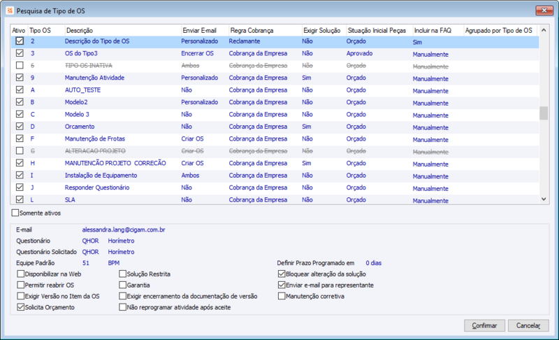The width and height of the screenshot is (559, 340).
Task: Toggle Ativo checkbox for Modelo2 row
Action: tap(20, 102)
